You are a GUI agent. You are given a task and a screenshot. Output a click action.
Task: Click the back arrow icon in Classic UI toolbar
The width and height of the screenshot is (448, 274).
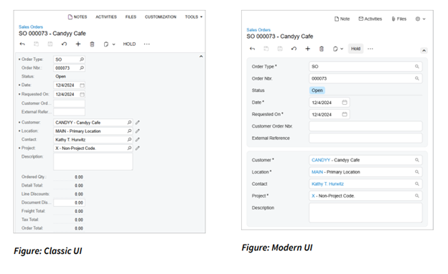(22, 44)
